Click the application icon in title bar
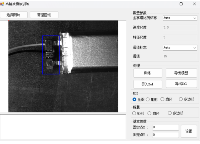 click(2, 4)
